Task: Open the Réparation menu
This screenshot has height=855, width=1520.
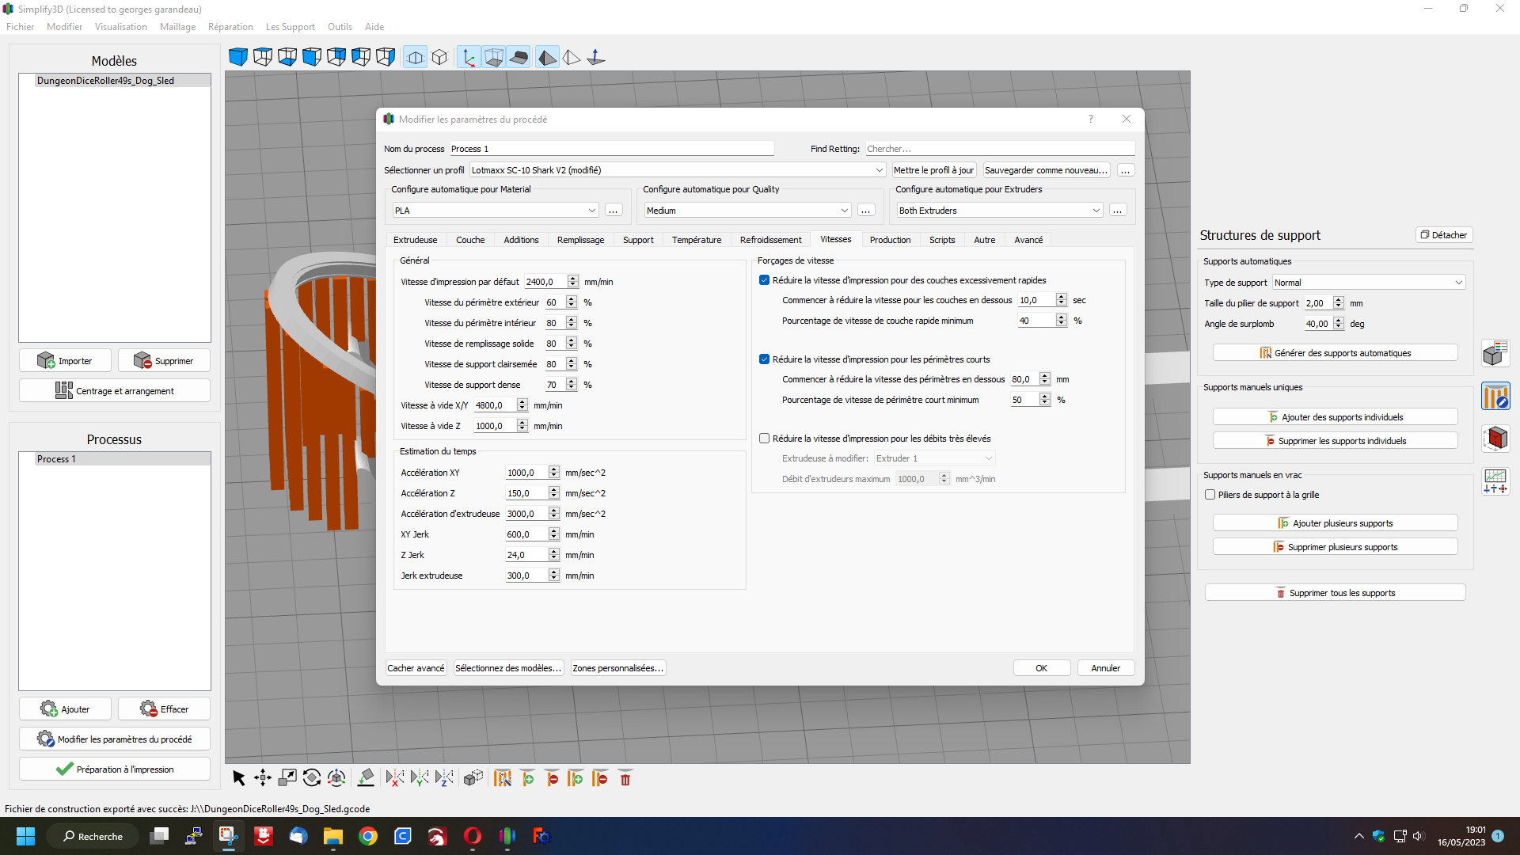Action: 230,27
